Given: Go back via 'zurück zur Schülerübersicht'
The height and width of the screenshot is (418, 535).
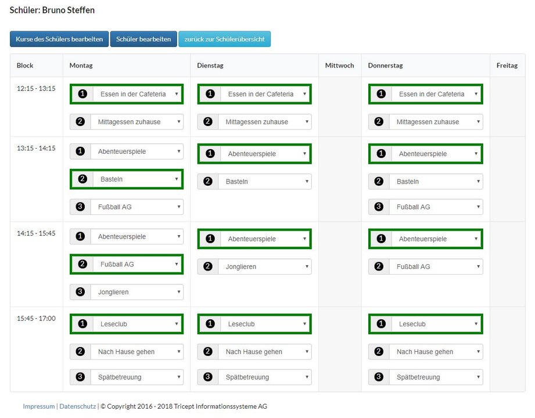Looking at the screenshot, I should 224,39.
